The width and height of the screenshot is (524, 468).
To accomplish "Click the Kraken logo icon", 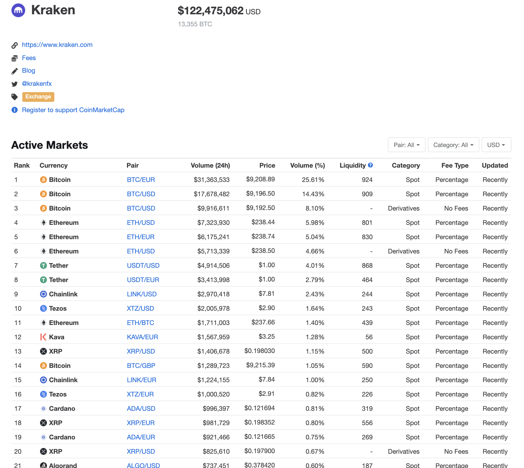I will [18, 10].
